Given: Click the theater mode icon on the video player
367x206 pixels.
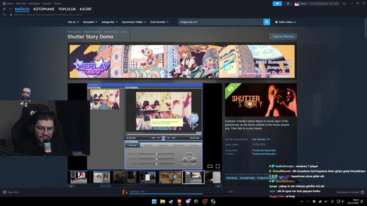Looking at the screenshot, I should pyautogui.click(x=210, y=166).
